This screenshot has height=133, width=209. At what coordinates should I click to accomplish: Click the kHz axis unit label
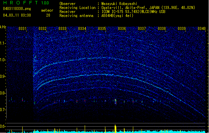pos(3,27)
